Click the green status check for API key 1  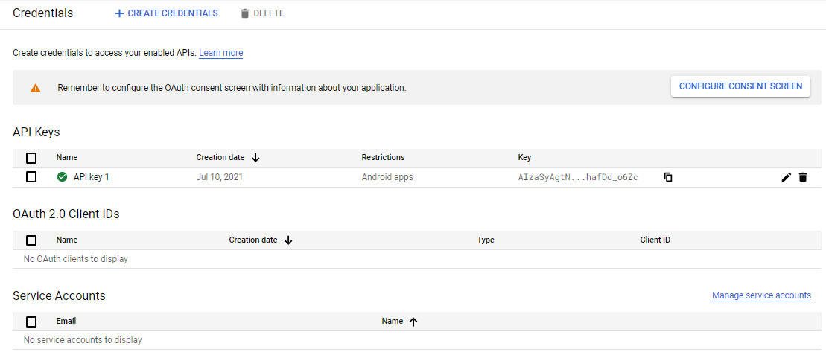click(x=62, y=177)
